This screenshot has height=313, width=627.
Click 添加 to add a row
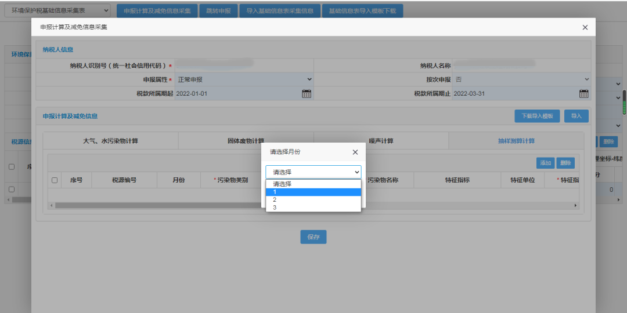tap(545, 163)
